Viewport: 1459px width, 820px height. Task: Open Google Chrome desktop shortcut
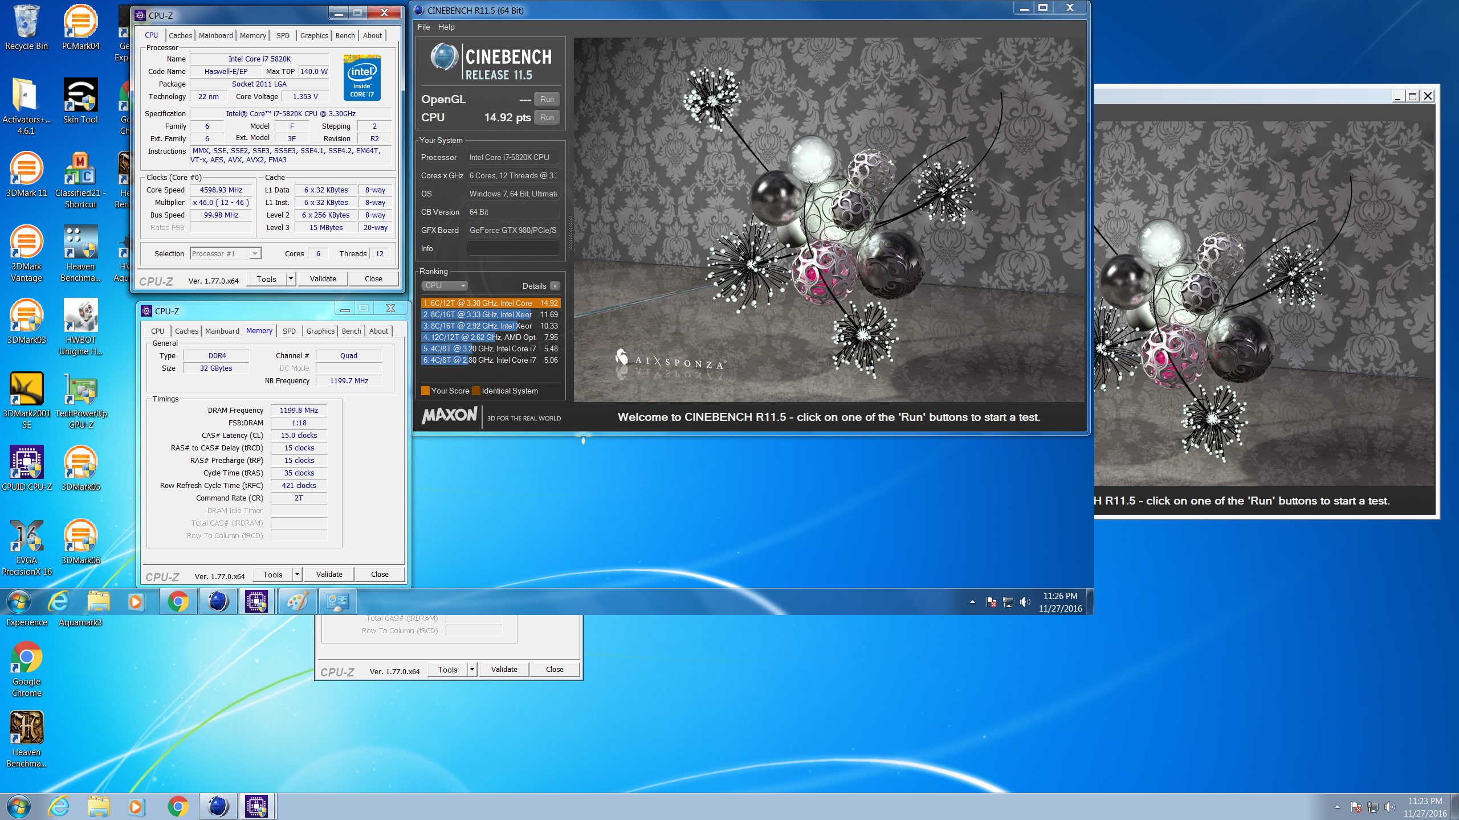(26, 669)
